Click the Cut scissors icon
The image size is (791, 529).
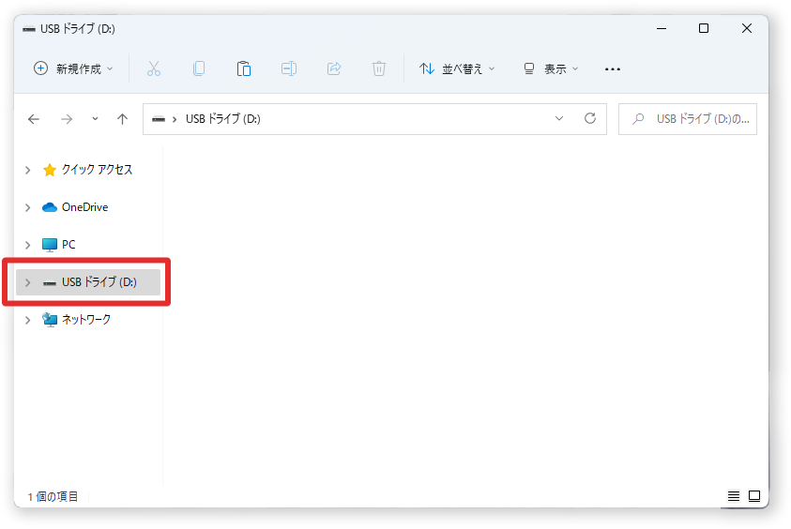coord(154,68)
